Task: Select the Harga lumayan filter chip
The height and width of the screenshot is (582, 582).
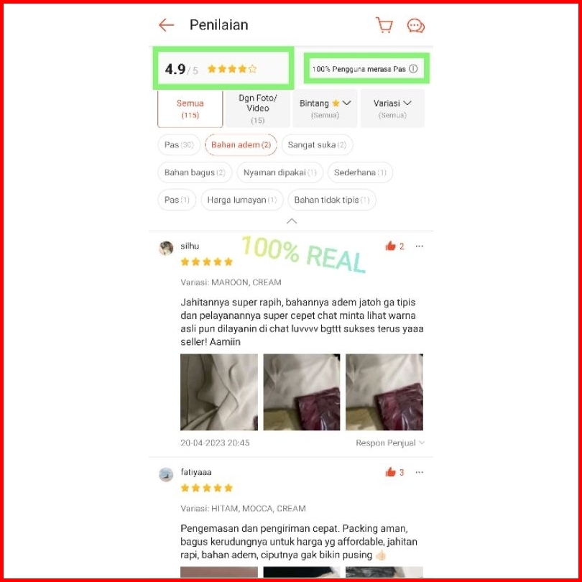Action: pos(242,200)
